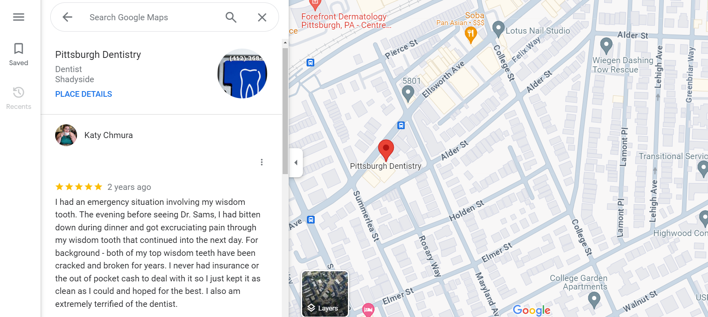This screenshot has height=317, width=708.
Task: Click the 2 years ago review date
Action: [x=129, y=187]
